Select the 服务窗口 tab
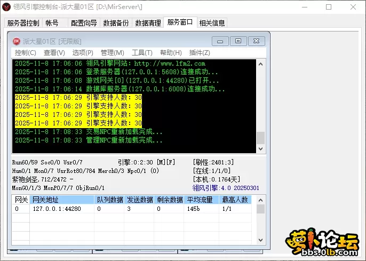The image size is (366, 261). point(180,22)
